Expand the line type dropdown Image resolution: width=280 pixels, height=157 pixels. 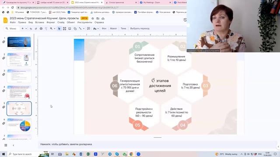click(x=84, y=28)
